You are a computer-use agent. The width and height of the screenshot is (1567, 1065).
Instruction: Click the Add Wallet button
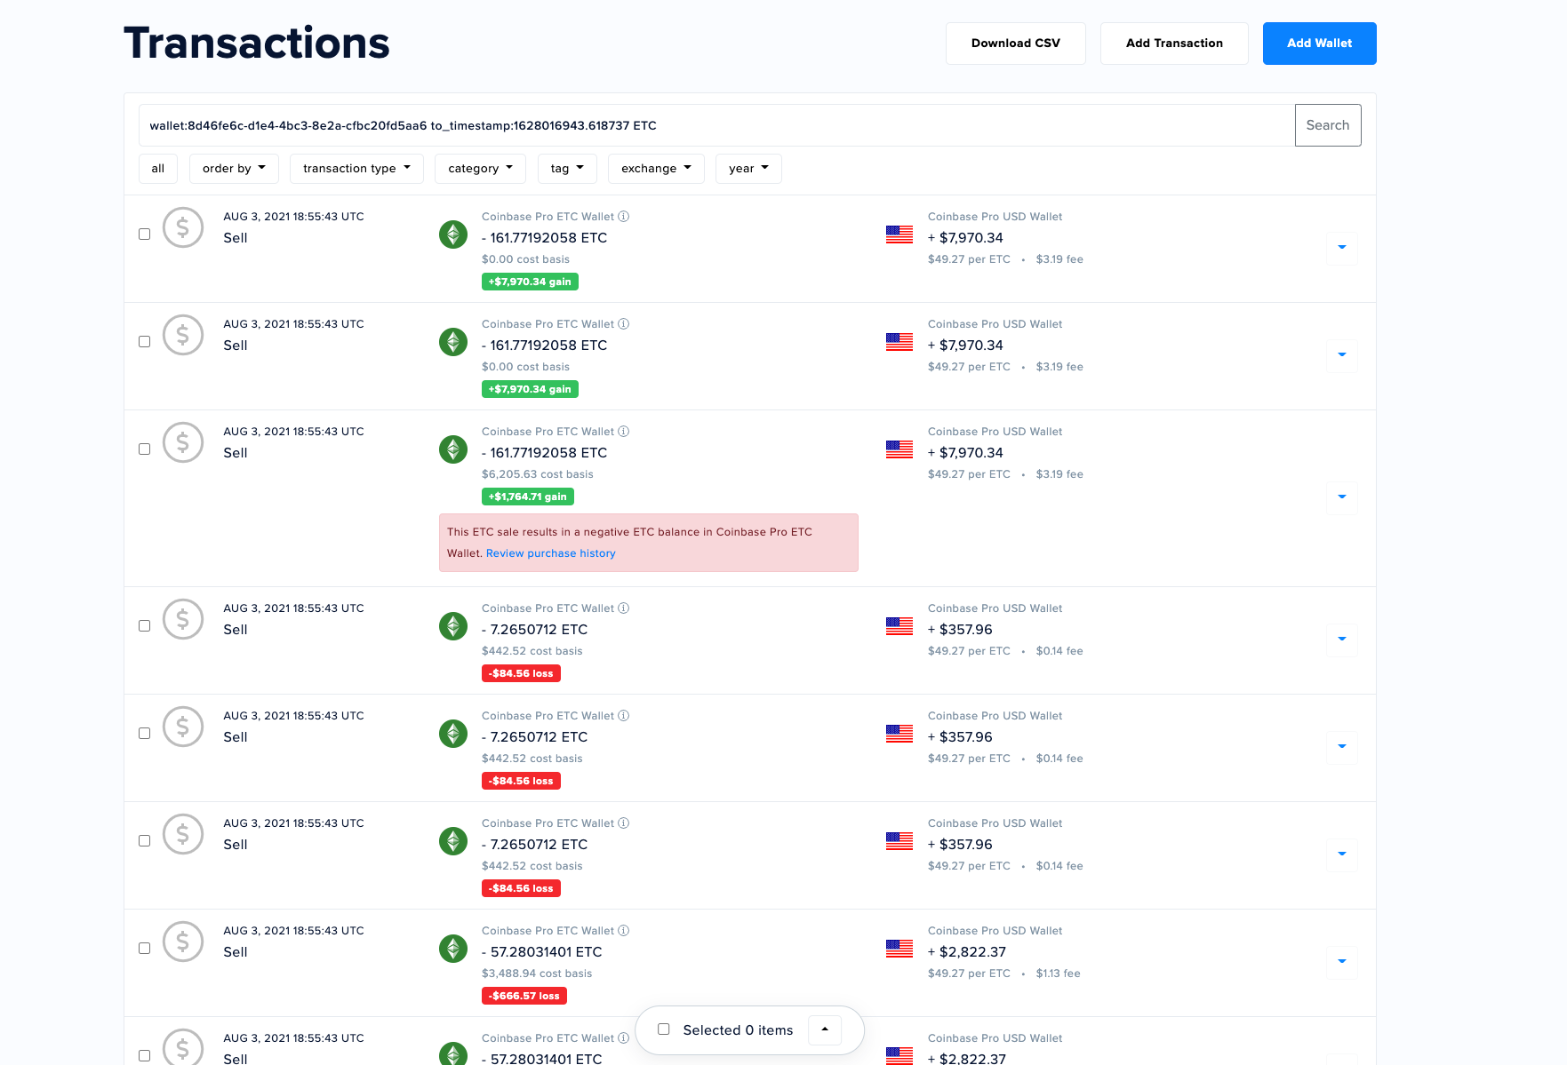[1320, 44]
